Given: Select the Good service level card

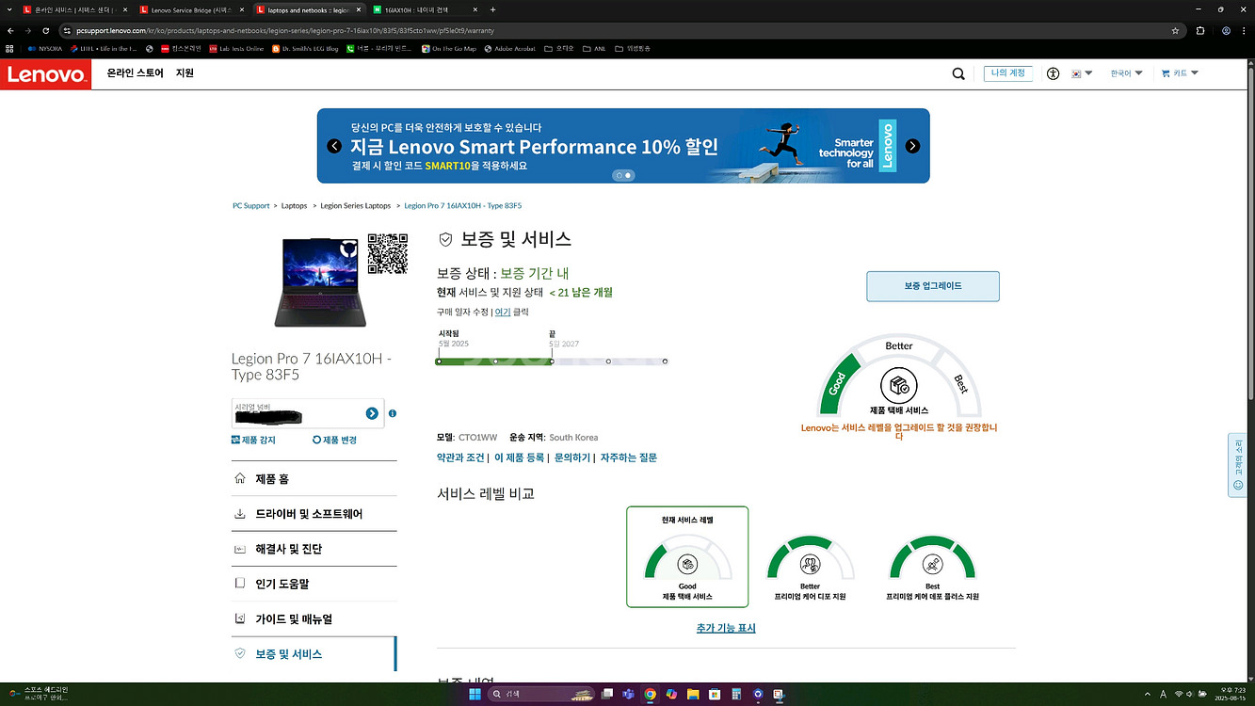Looking at the screenshot, I should [687, 557].
